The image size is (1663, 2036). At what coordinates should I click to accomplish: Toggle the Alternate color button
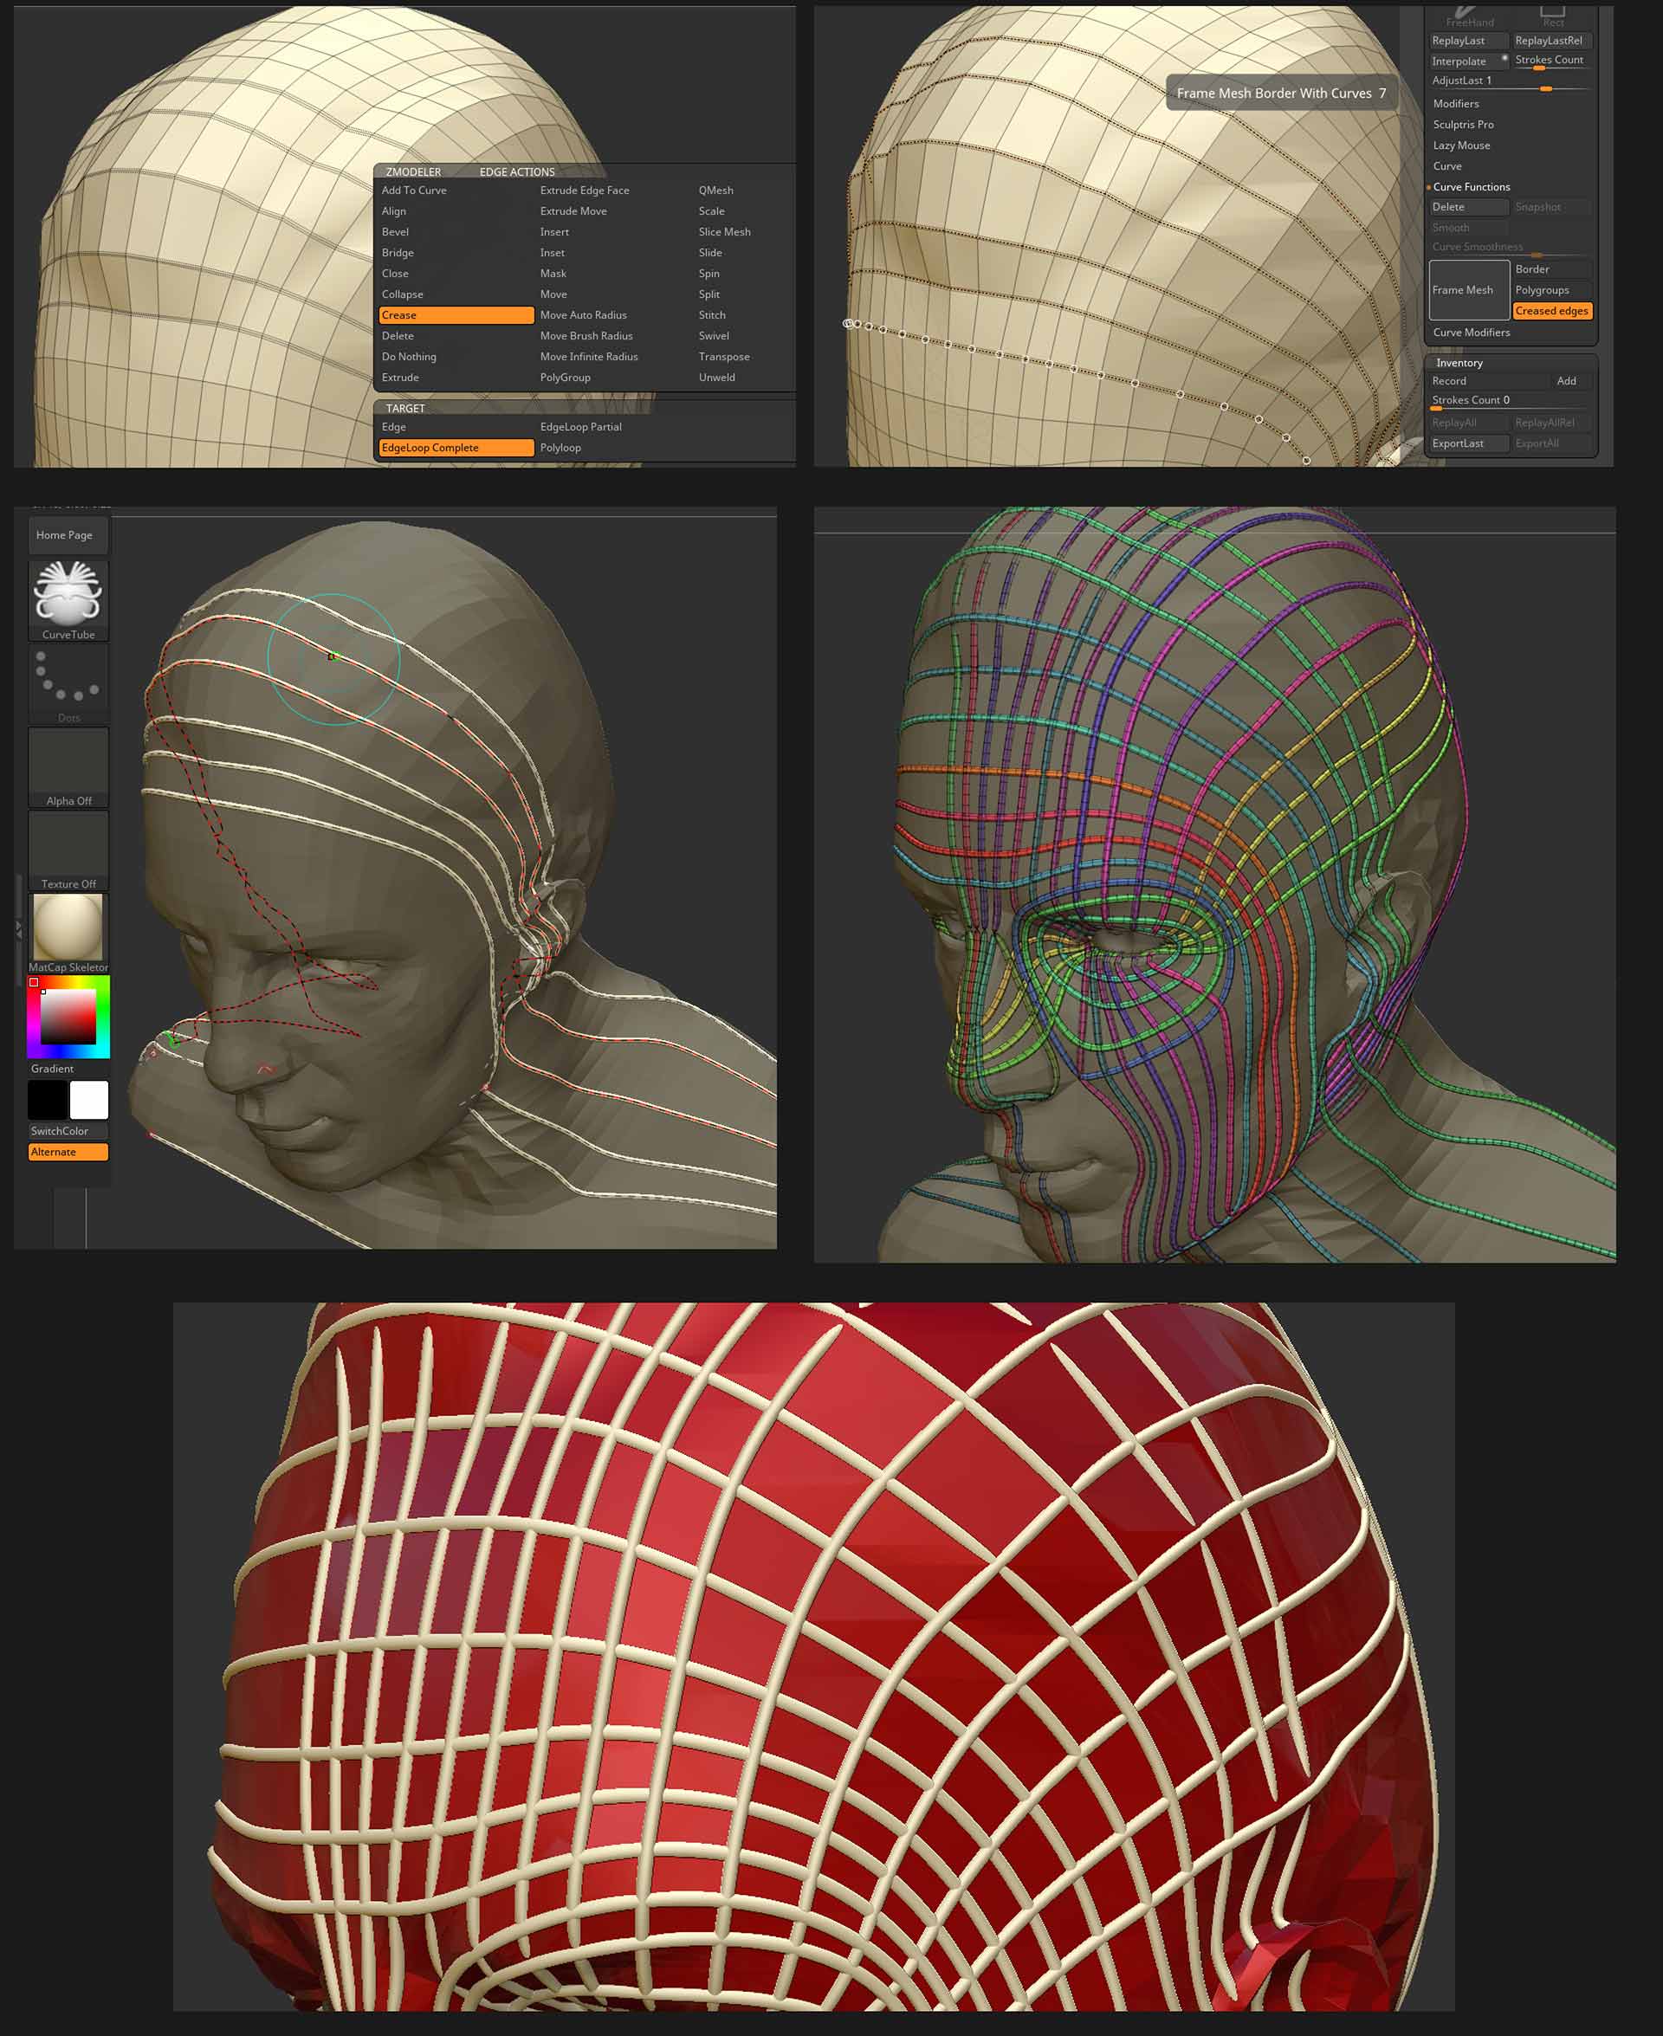(x=68, y=1151)
